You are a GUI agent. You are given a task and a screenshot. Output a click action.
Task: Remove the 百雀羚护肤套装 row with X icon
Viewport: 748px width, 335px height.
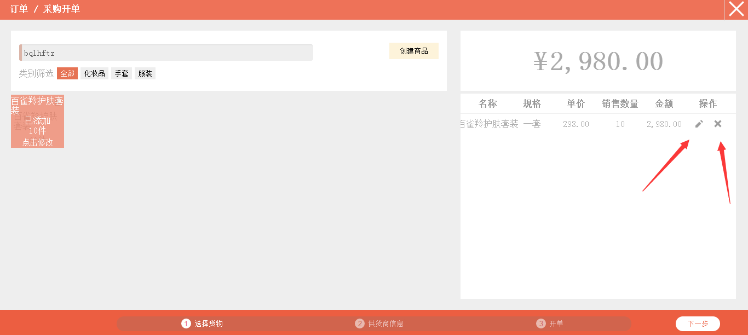pyautogui.click(x=718, y=124)
